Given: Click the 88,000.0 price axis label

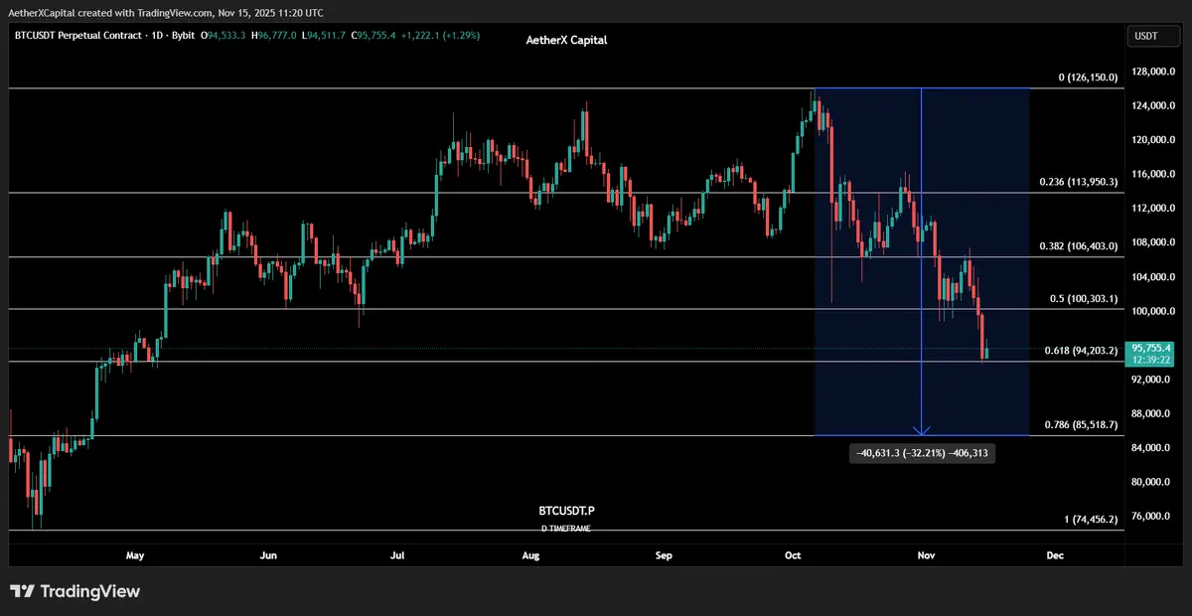Looking at the screenshot, I should pos(1150,413).
